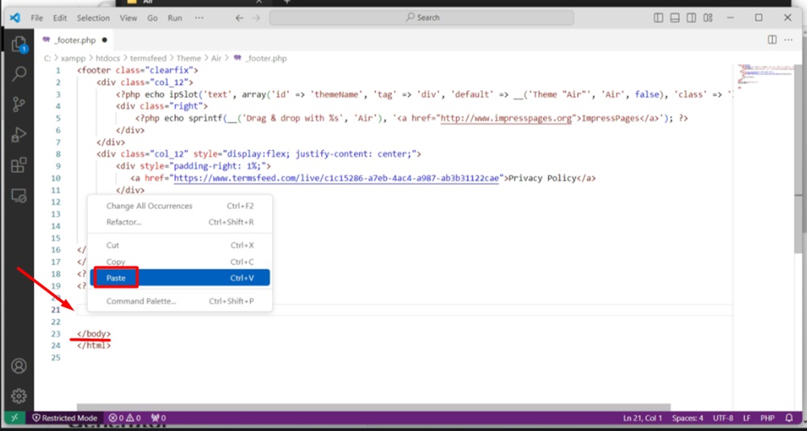Choose Copy from the context menu

coord(180,262)
